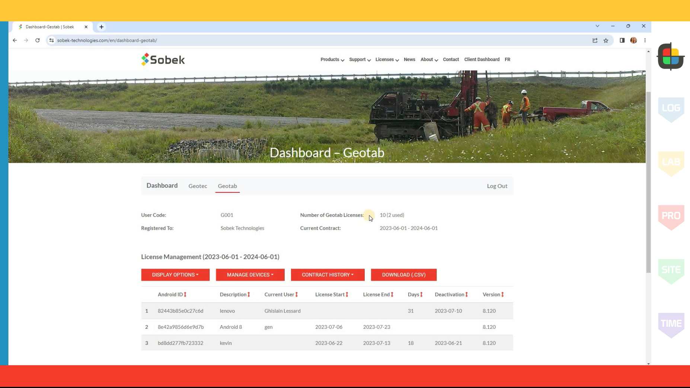The width and height of the screenshot is (690, 388).
Task: Select Android ID 8e42a9856d6e9d7b
Action: [x=181, y=327]
